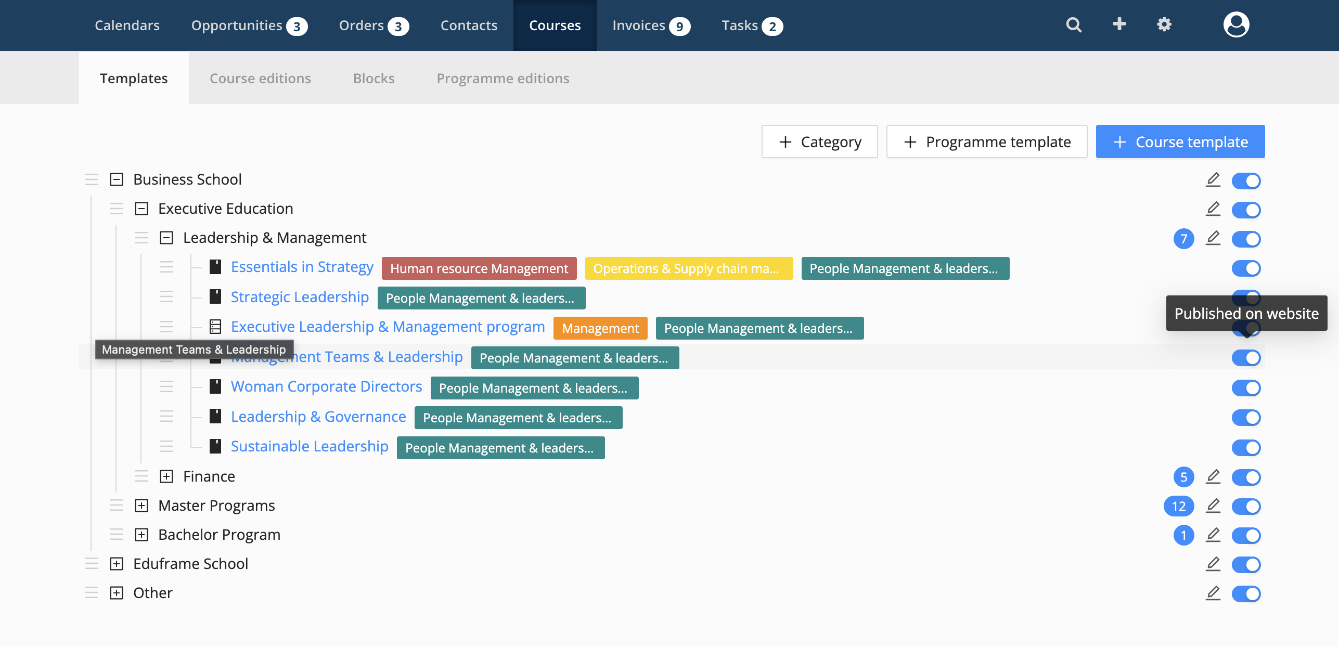Viewport: 1339px width, 647px height.
Task: Click the Executive Leadership programme template icon
Action: pos(215,327)
